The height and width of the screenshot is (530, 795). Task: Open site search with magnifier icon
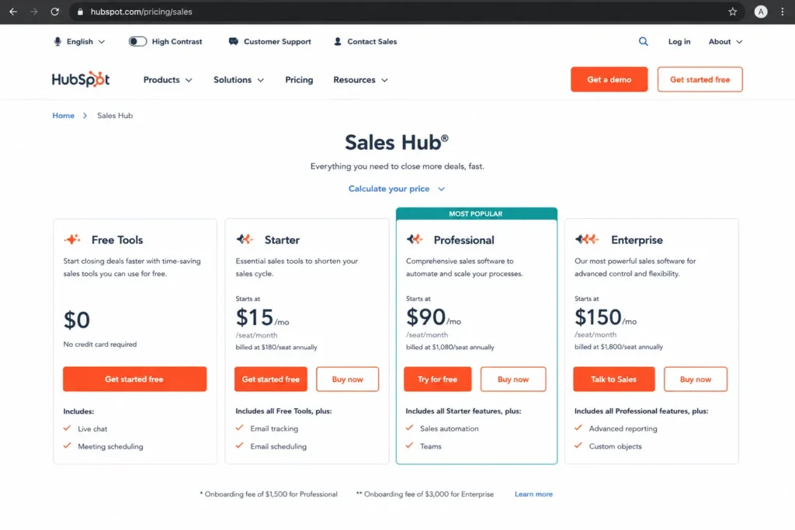pos(643,42)
